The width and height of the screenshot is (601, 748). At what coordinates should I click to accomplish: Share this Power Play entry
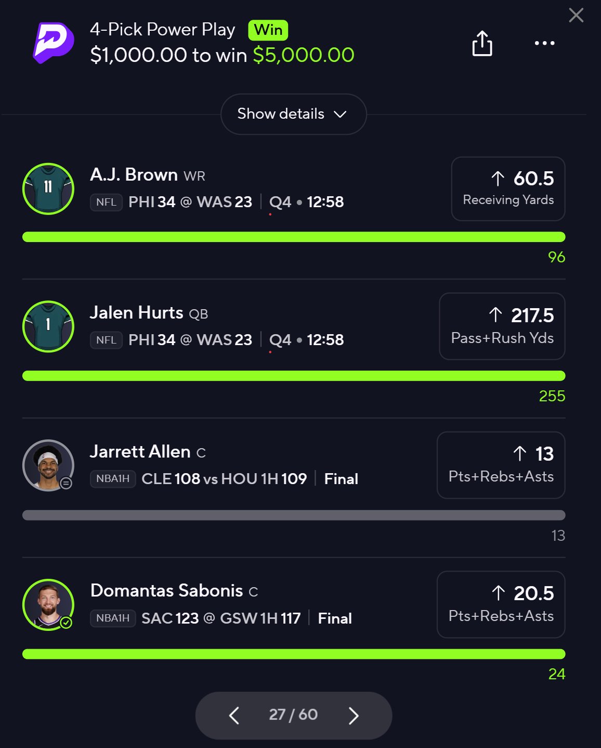pyautogui.click(x=482, y=43)
